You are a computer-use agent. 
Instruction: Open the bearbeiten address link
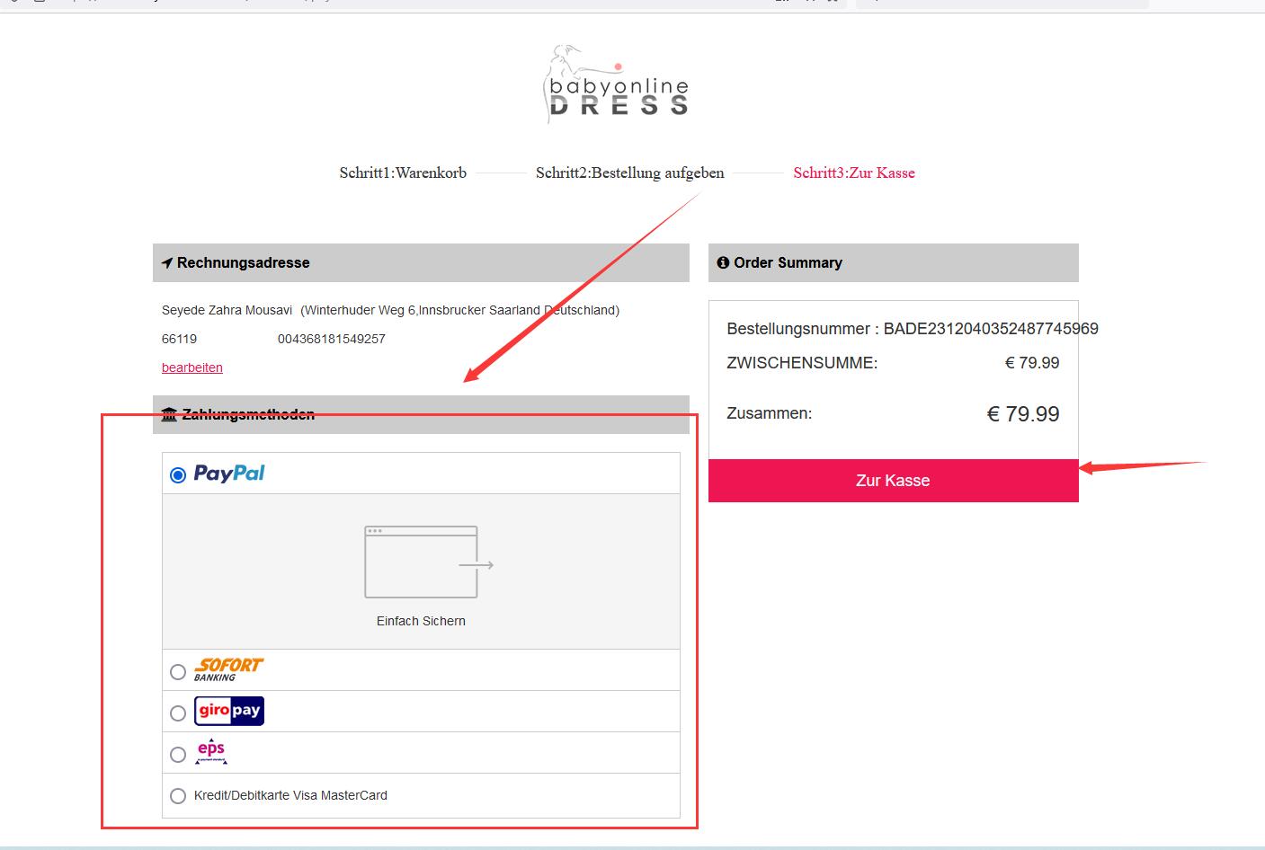(192, 367)
